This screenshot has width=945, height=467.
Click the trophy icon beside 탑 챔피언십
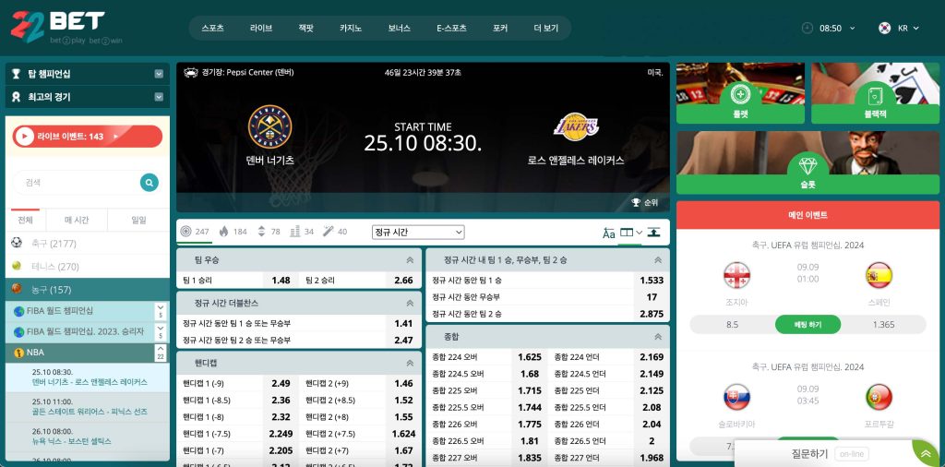17,74
